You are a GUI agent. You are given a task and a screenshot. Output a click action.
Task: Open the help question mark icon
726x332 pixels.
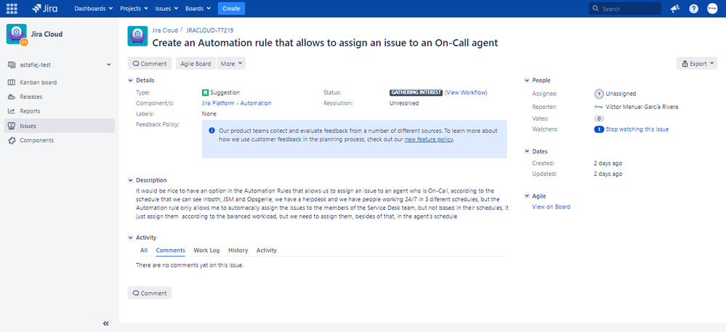693,8
